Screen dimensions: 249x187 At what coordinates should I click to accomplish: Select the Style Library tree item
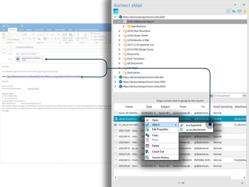134,73
